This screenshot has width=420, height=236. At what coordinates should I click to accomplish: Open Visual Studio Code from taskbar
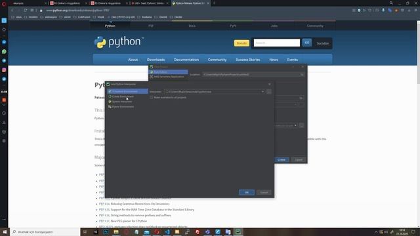(x=167, y=232)
